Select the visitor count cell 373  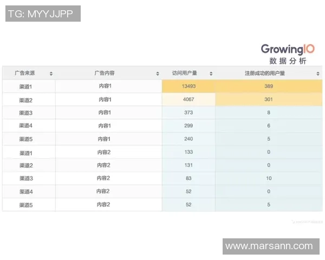coord(188,113)
